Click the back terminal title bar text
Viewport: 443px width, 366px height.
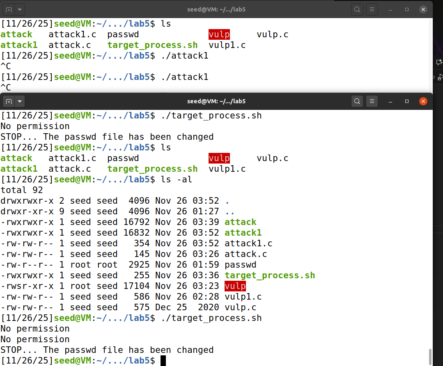click(216, 9)
